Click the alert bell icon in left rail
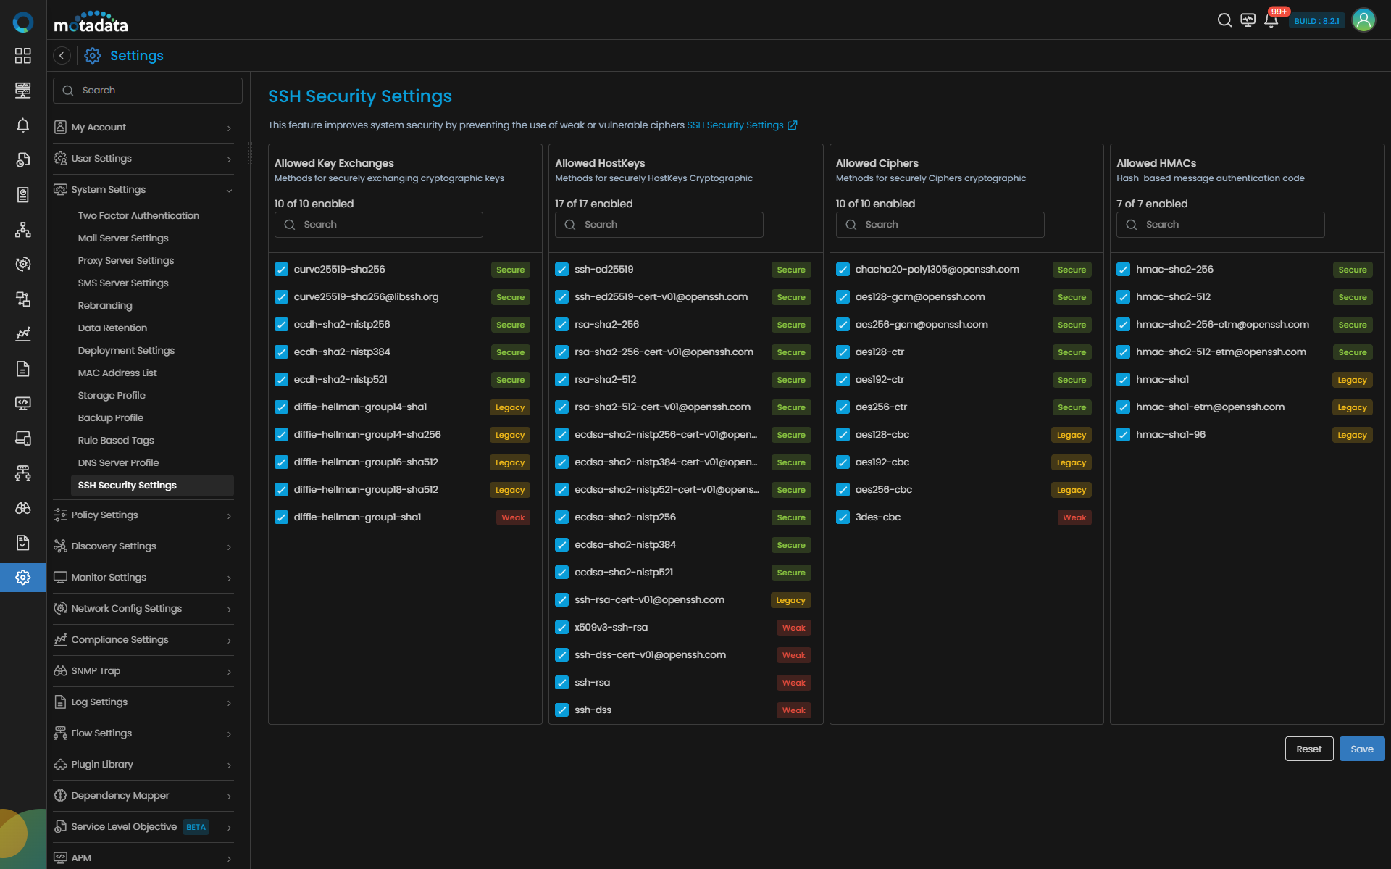Screen dimensions: 1391x869 (23, 125)
